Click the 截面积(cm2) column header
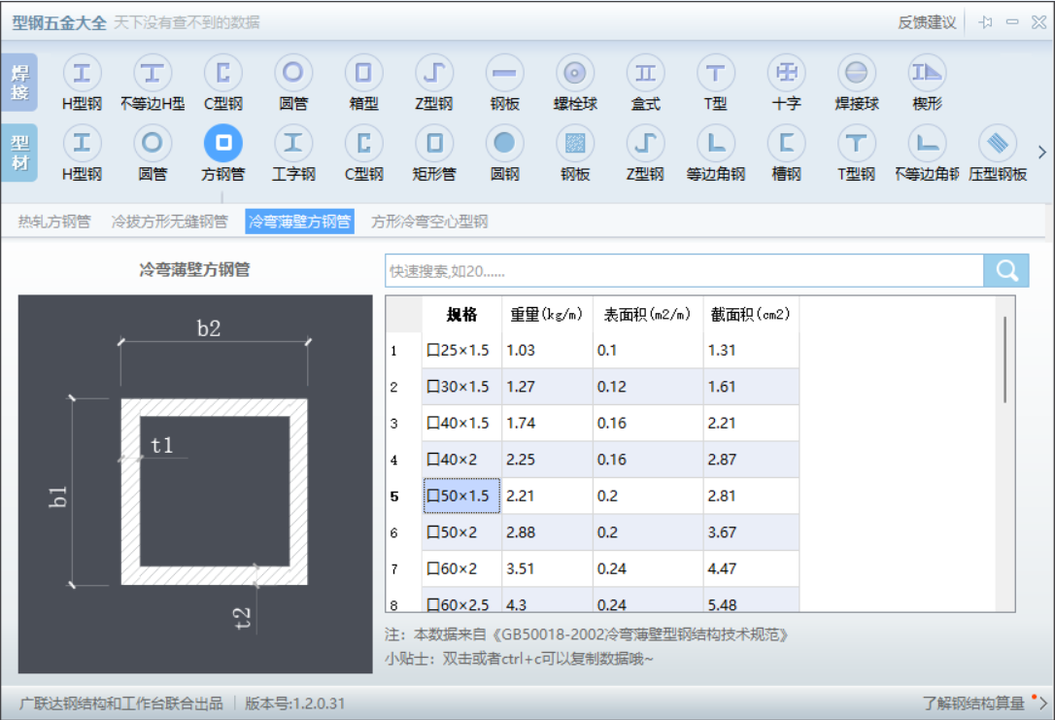The height and width of the screenshot is (720, 1055). pyautogui.click(x=751, y=314)
